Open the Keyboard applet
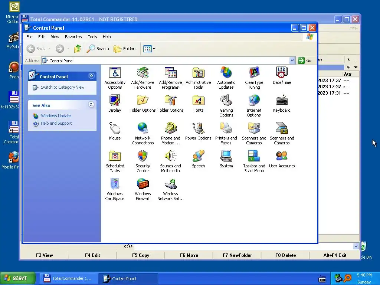 tap(282, 104)
